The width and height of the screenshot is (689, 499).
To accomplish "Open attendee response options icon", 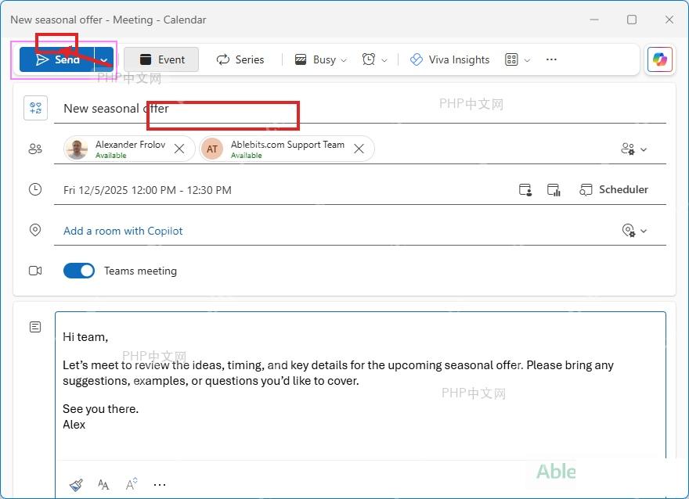I will (628, 149).
